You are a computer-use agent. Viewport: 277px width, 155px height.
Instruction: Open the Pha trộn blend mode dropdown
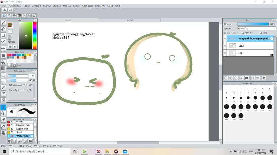[x=256, y=28]
